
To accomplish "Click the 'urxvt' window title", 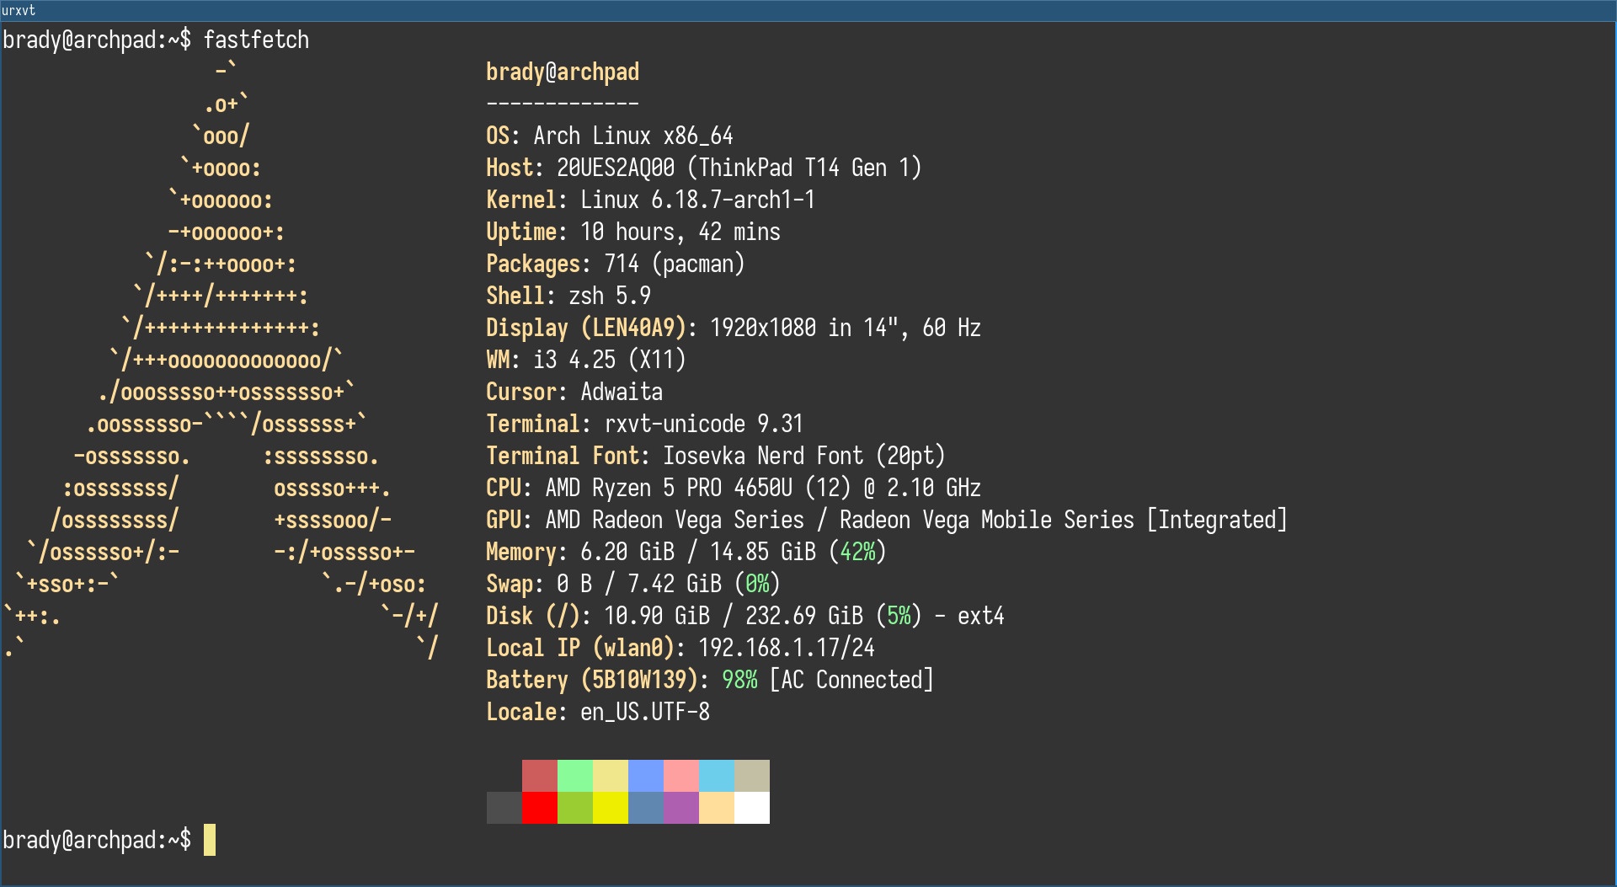I will pyautogui.click(x=19, y=11).
